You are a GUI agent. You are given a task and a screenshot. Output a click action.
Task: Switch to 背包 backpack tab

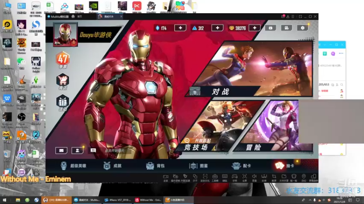[155, 166]
